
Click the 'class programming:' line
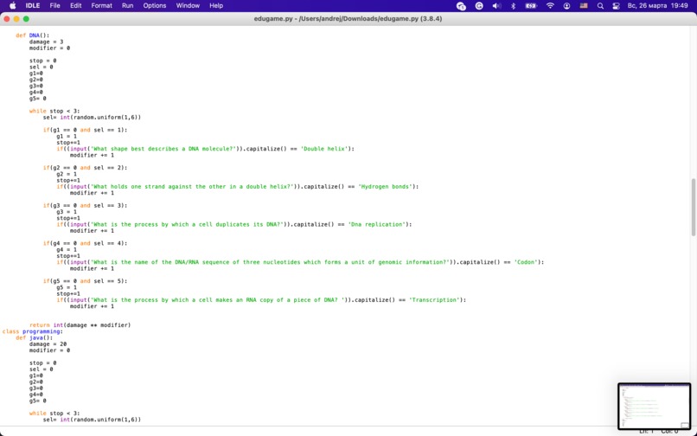(33, 331)
